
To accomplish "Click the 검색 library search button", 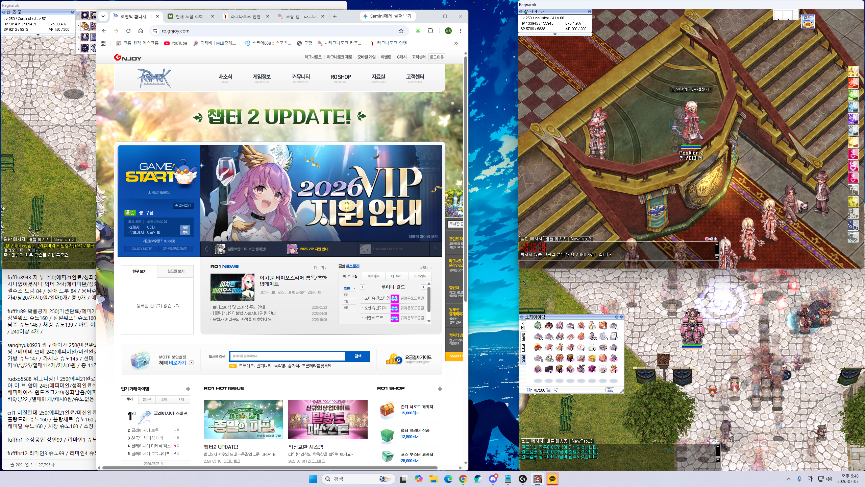I will (x=357, y=356).
